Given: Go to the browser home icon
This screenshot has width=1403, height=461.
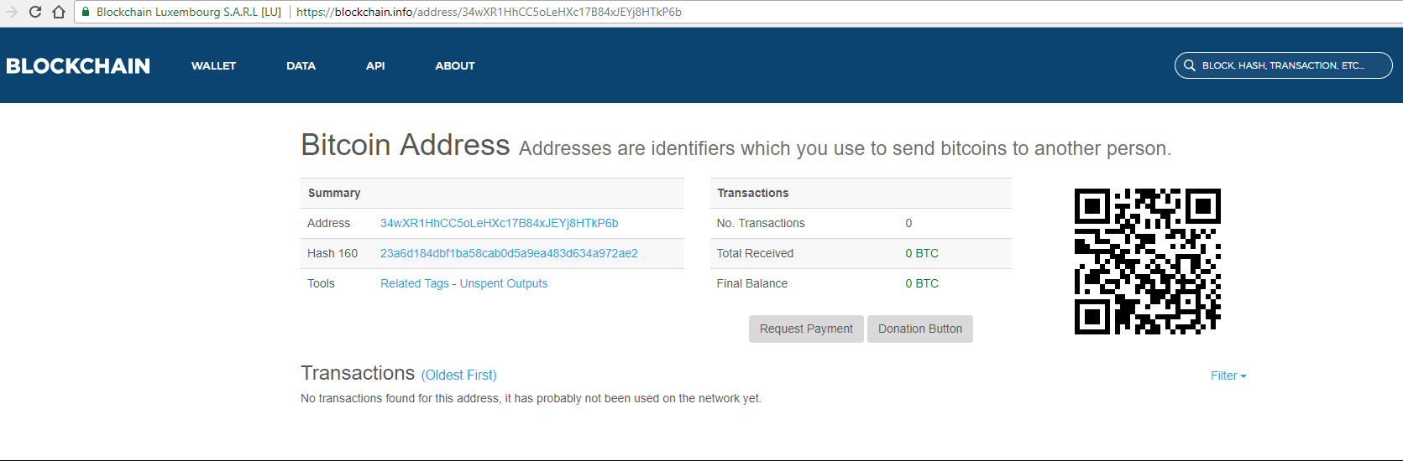Looking at the screenshot, I should click(x=59, y=12).
